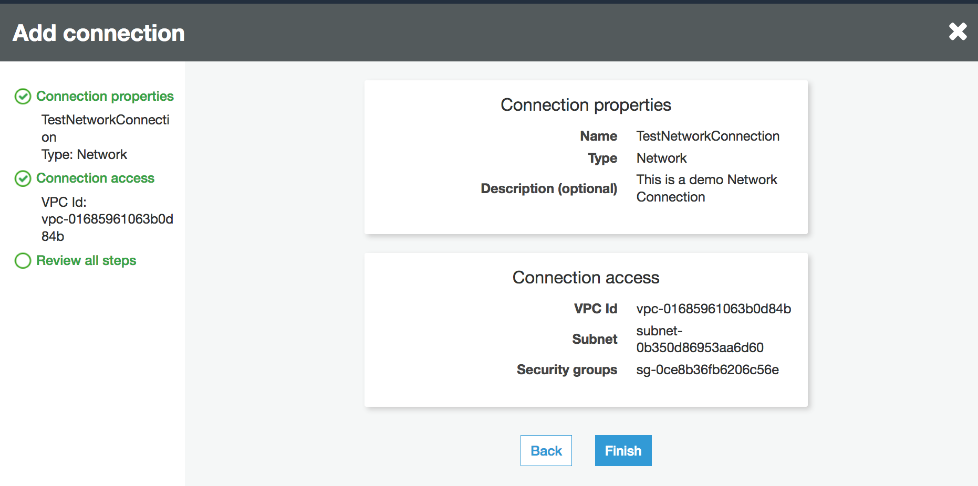Viewport: 978px width, 486px height.
Task: Click the TestNetworkConnection name value in the card
Action: [708, 136]
